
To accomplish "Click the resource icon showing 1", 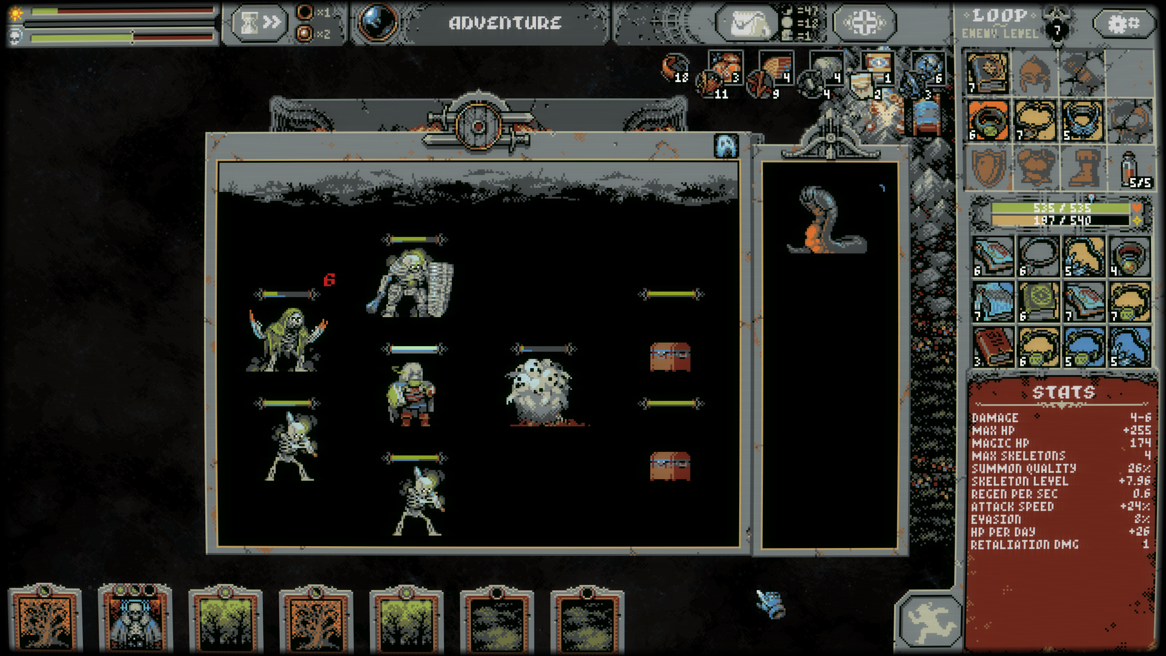I will tap(877, 67).
